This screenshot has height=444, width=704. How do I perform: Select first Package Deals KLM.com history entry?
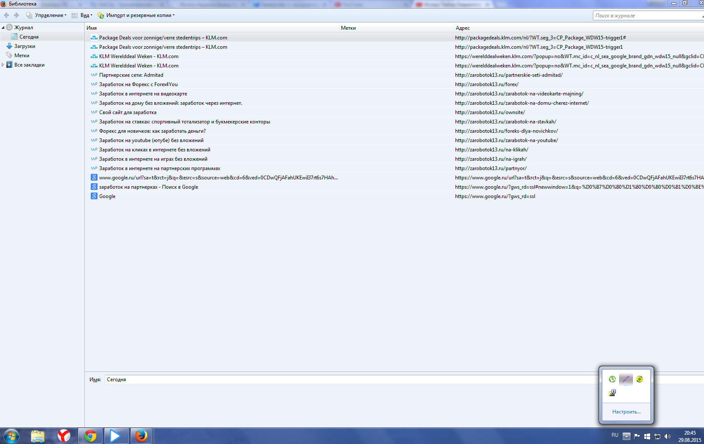[163, 38]
